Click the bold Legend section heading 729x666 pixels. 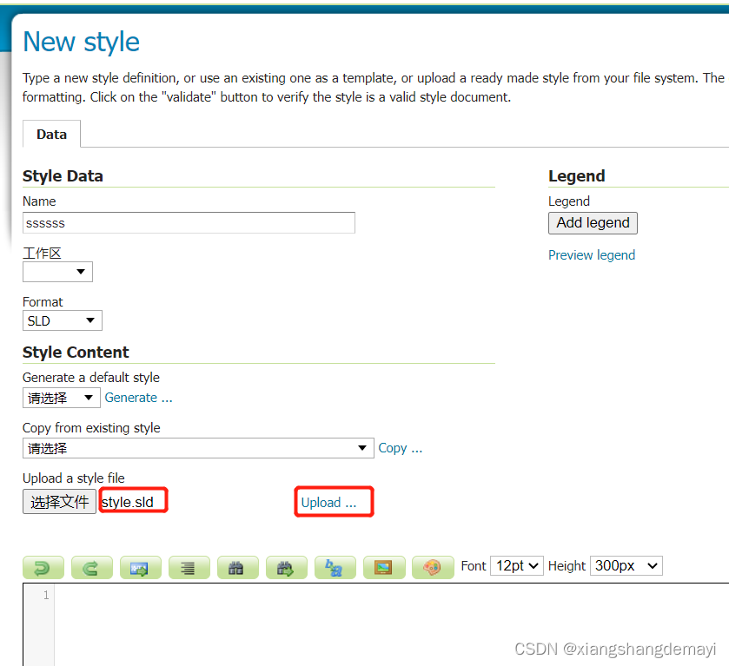(x=576, y=176)
